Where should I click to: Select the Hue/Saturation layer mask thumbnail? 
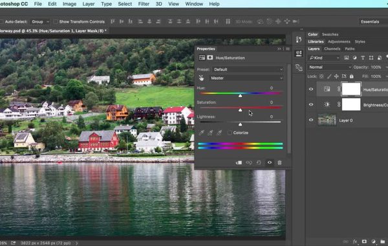coord(351,89)
